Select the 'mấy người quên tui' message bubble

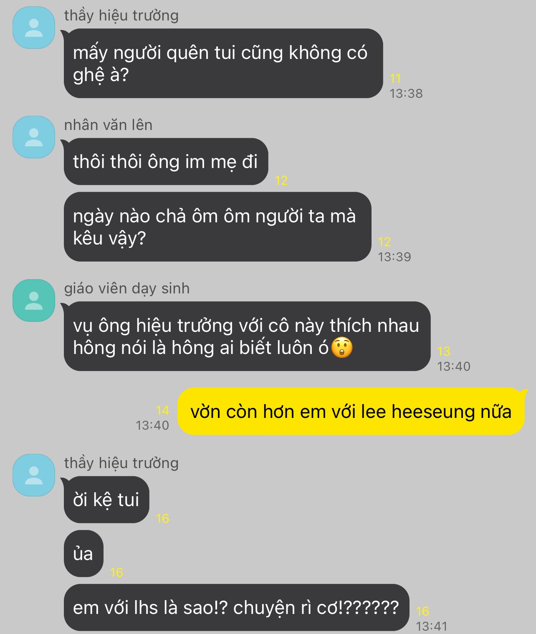coord(223,64)
